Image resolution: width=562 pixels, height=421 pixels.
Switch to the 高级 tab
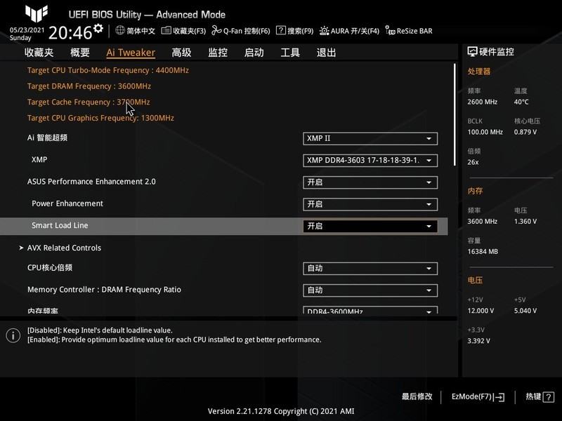click(181, 53)
